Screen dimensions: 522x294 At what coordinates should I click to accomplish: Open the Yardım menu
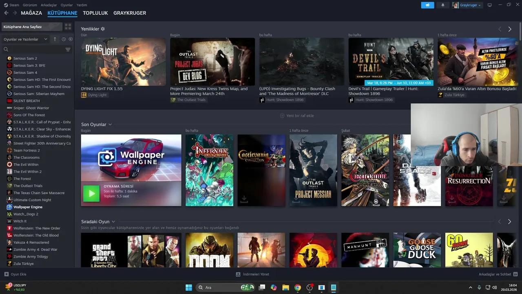click(82, 5)
